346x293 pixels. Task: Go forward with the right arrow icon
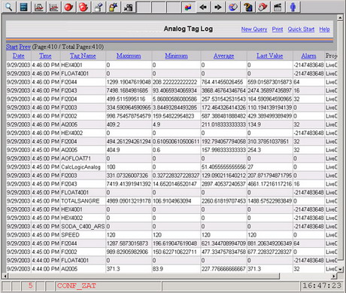218,7
